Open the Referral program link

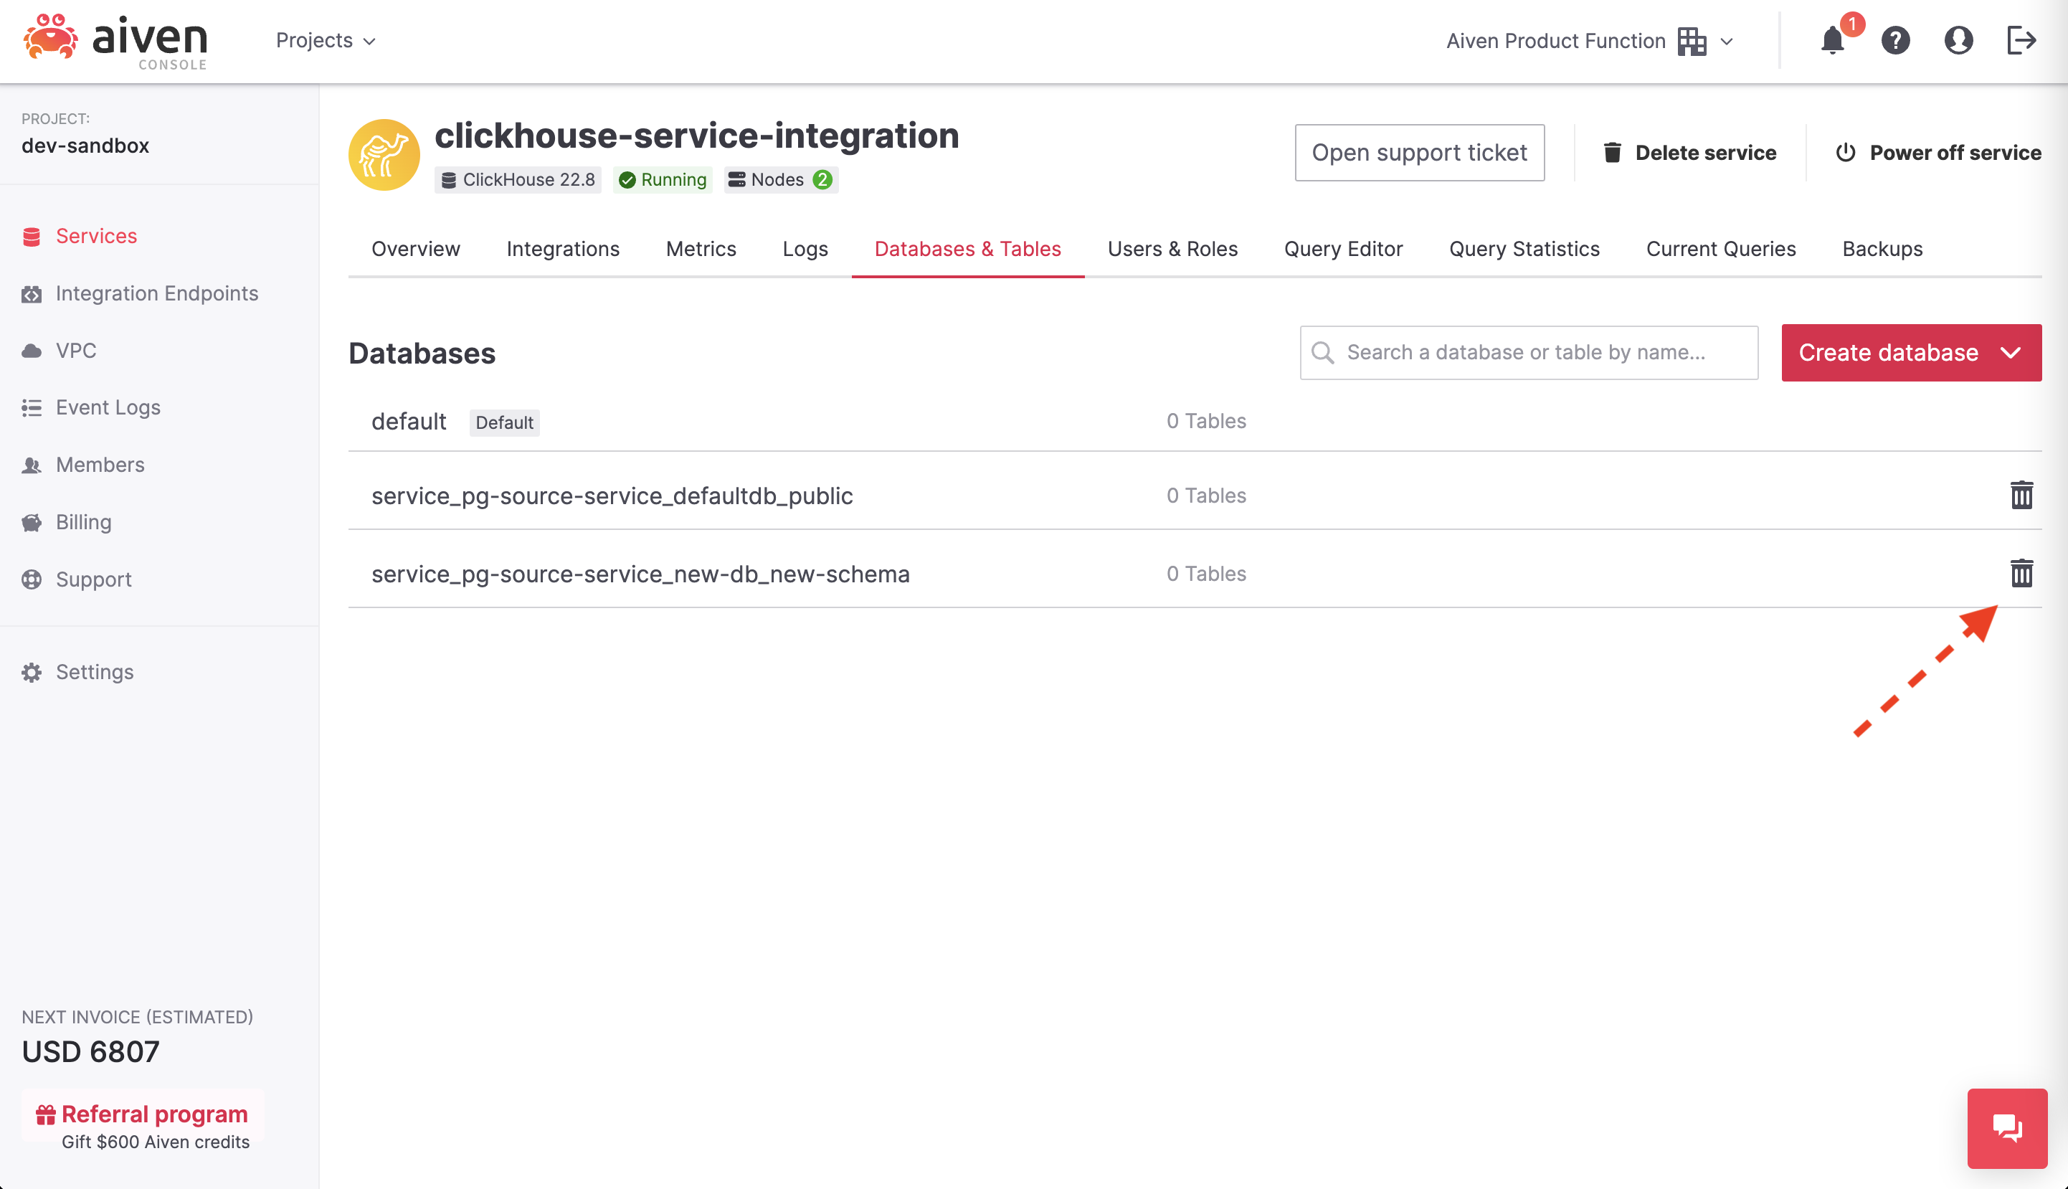pyautogui.click(x=153, y=1114)
